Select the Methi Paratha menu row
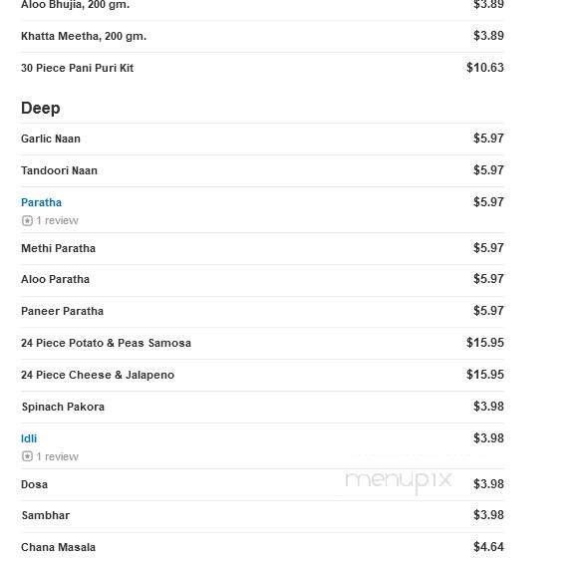Viewport: 577px width, 562px height. (x=262, y=248)
